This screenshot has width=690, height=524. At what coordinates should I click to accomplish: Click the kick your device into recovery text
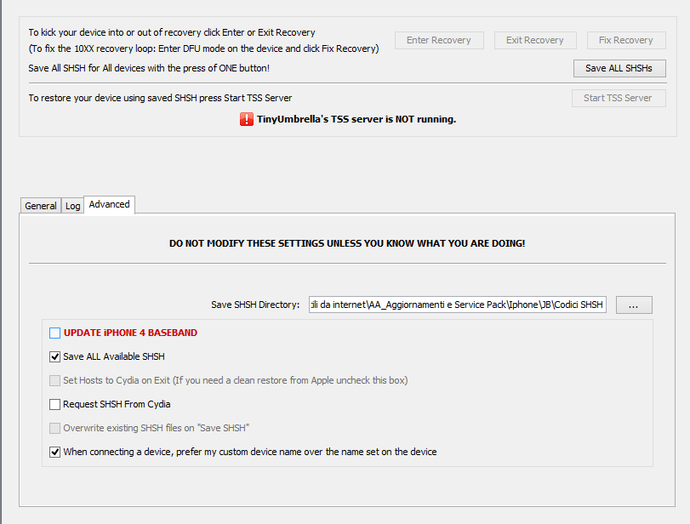point(172,32)
